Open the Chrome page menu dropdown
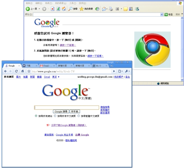The image size is (184, 168). [120, 71]
